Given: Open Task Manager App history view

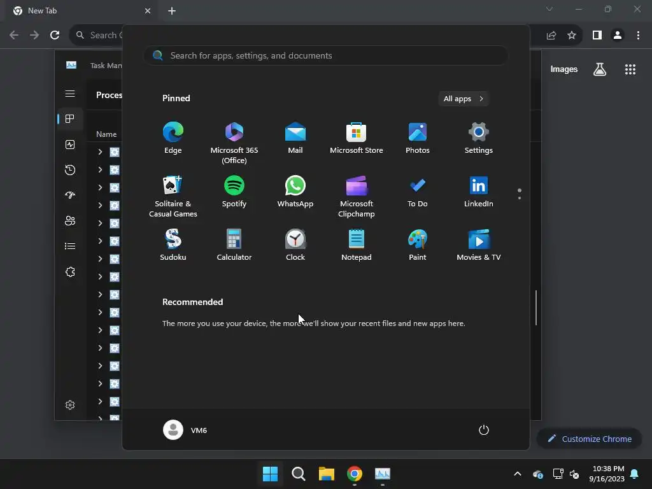Looking at the screenshot, I should (70, 169).
